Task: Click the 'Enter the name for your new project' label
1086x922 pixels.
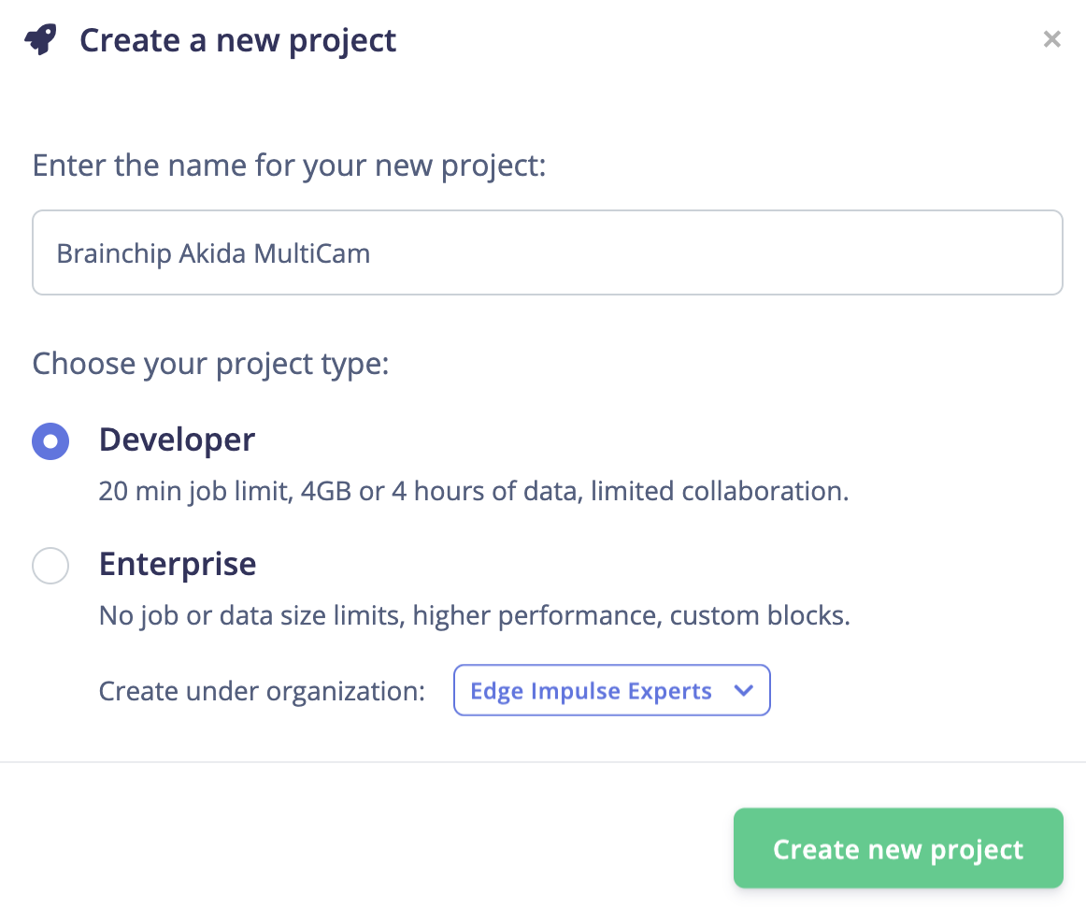Action: [x=289, y=166]
